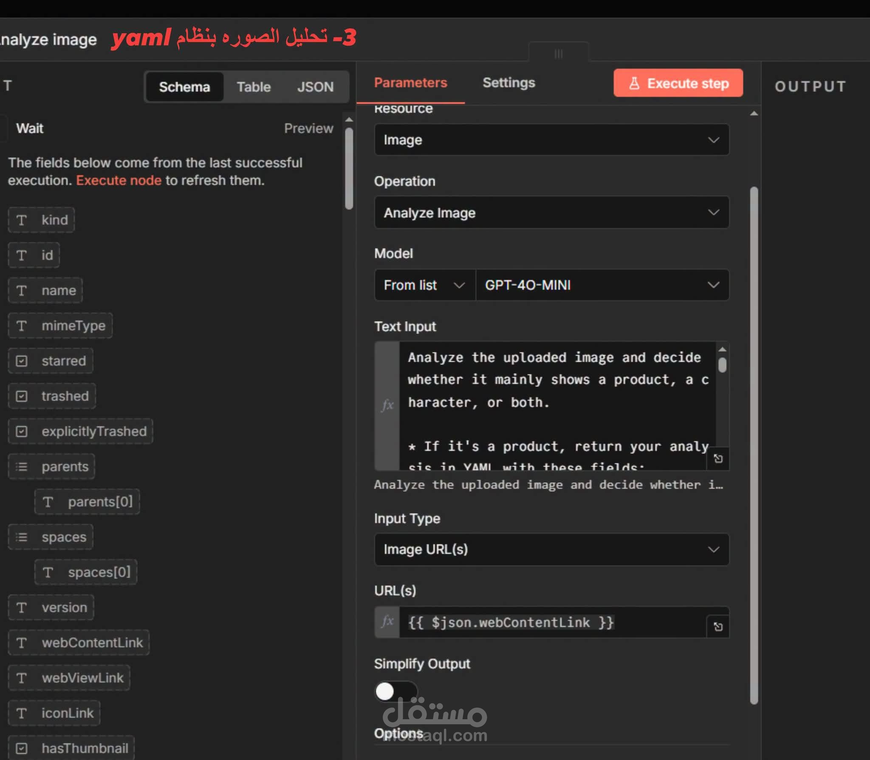Click the input schema panel scrollbar

pos(349,169)
